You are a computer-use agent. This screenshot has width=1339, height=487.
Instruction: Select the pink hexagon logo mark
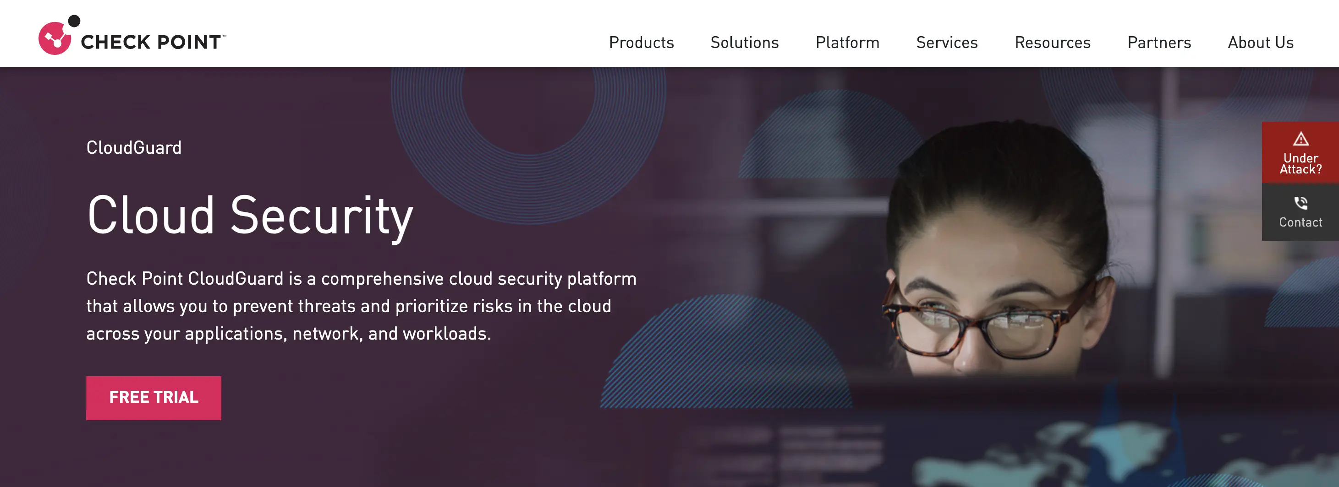tap(55, 39)
